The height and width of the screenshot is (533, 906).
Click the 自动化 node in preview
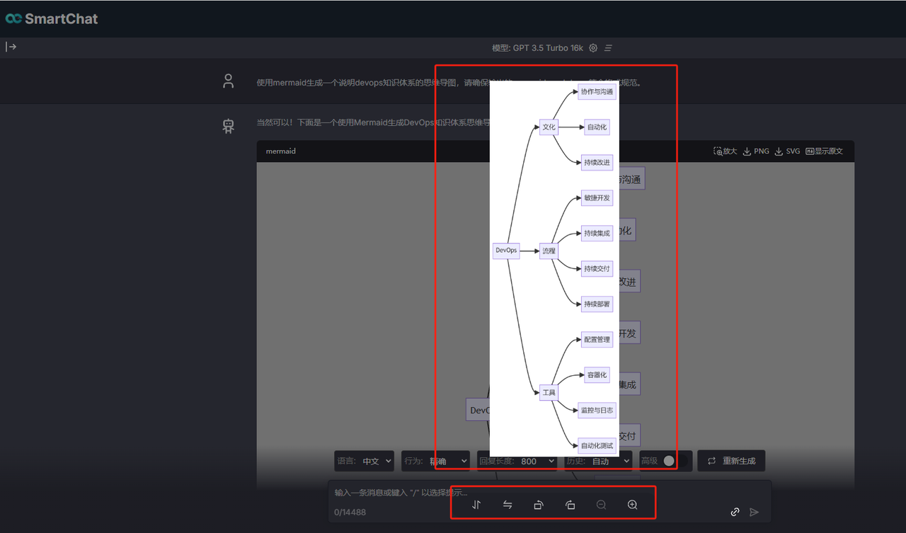[x=597, y=127]
